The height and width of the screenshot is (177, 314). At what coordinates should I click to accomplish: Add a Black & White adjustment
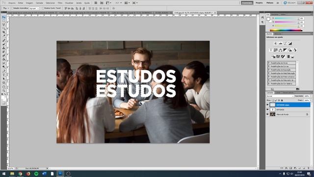(285, 50)
